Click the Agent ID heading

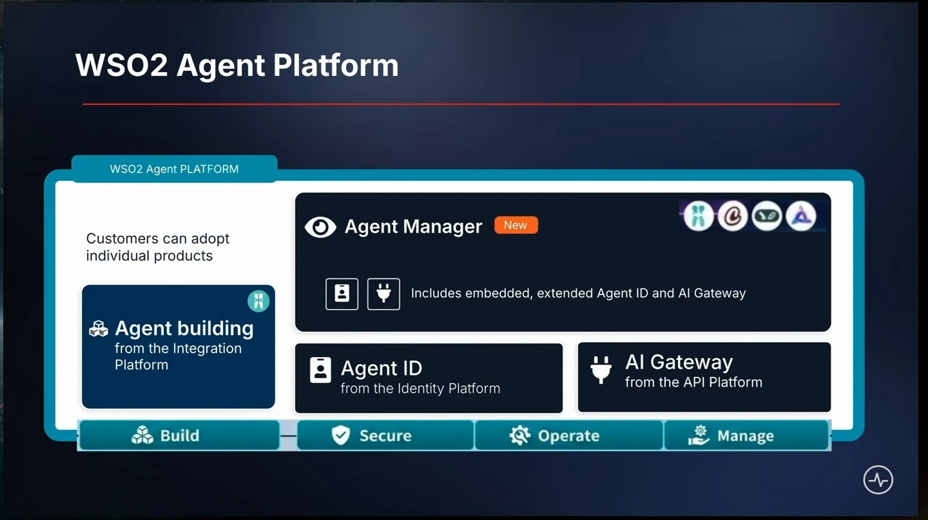click(382, 368)
